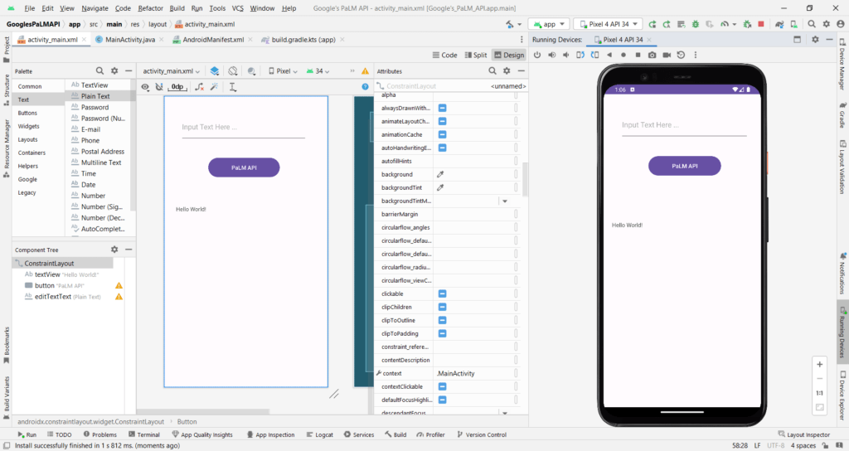Clear all constraints icon in design toolbar
This screenshot has width=849, height=451.
click(x=199, y=86)
